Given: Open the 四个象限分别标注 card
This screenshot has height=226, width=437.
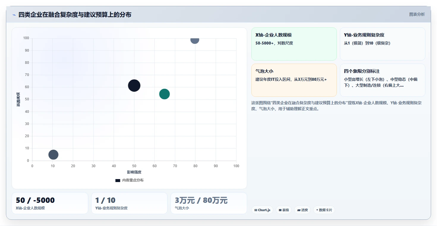Looking at the screenshot, I should tap(382, 80).
